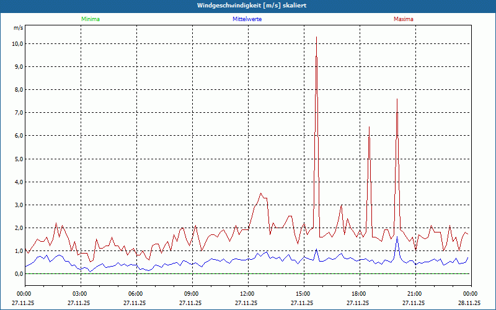
Task: Click the Minima legend label
Action: tap(90, 19)
